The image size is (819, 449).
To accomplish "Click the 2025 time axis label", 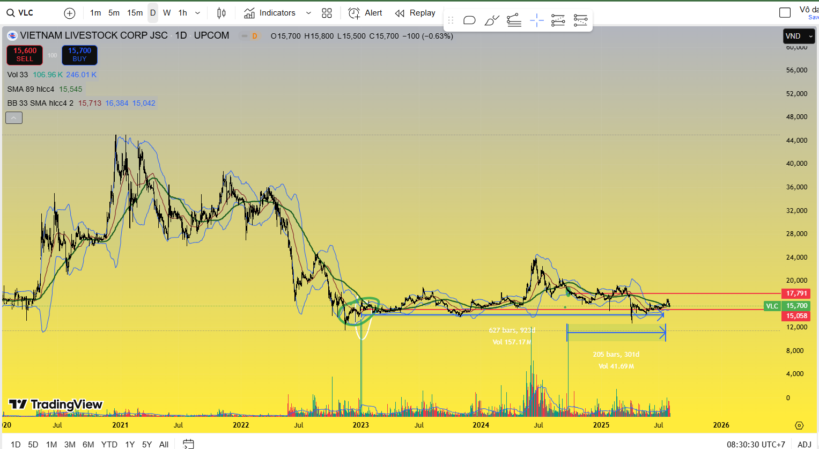I will pos(601,425).
